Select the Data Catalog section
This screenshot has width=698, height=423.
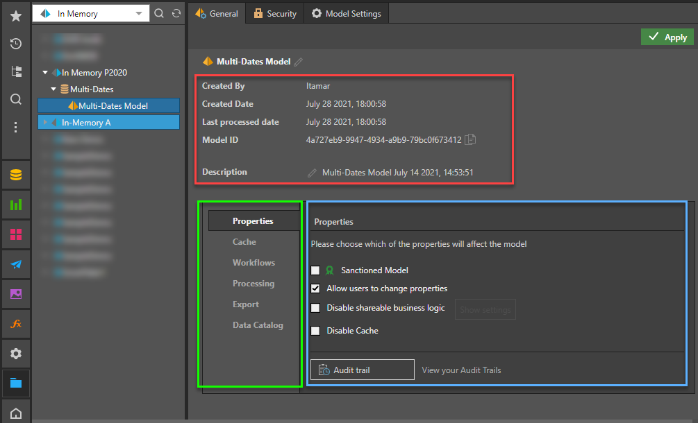point(258,325)
